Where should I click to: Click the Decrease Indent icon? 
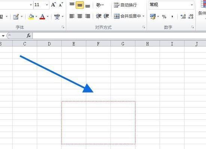pyautogui.click(x=99, y=16)
